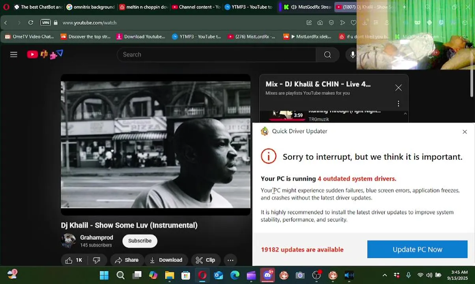Bookmark the page with the heart icon

(x=353, y=22)
